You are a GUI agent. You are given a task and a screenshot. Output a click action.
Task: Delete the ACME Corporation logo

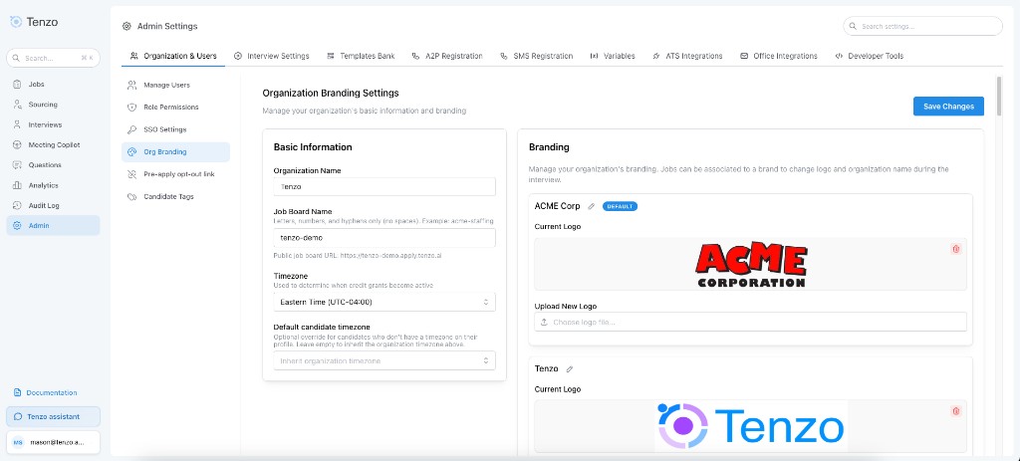955,249
